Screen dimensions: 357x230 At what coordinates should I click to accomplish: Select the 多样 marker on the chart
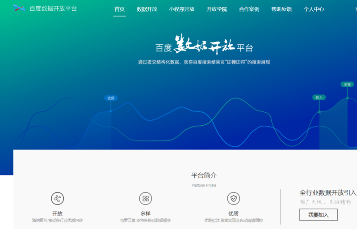347,84
